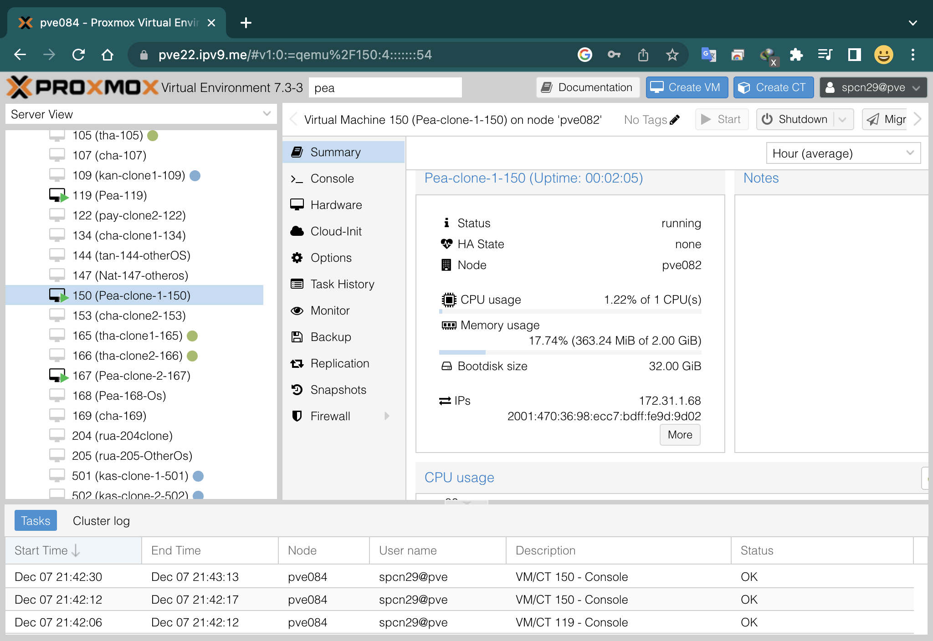Open Task History tab
Viewport: 933px width, 641px height.
343,284
